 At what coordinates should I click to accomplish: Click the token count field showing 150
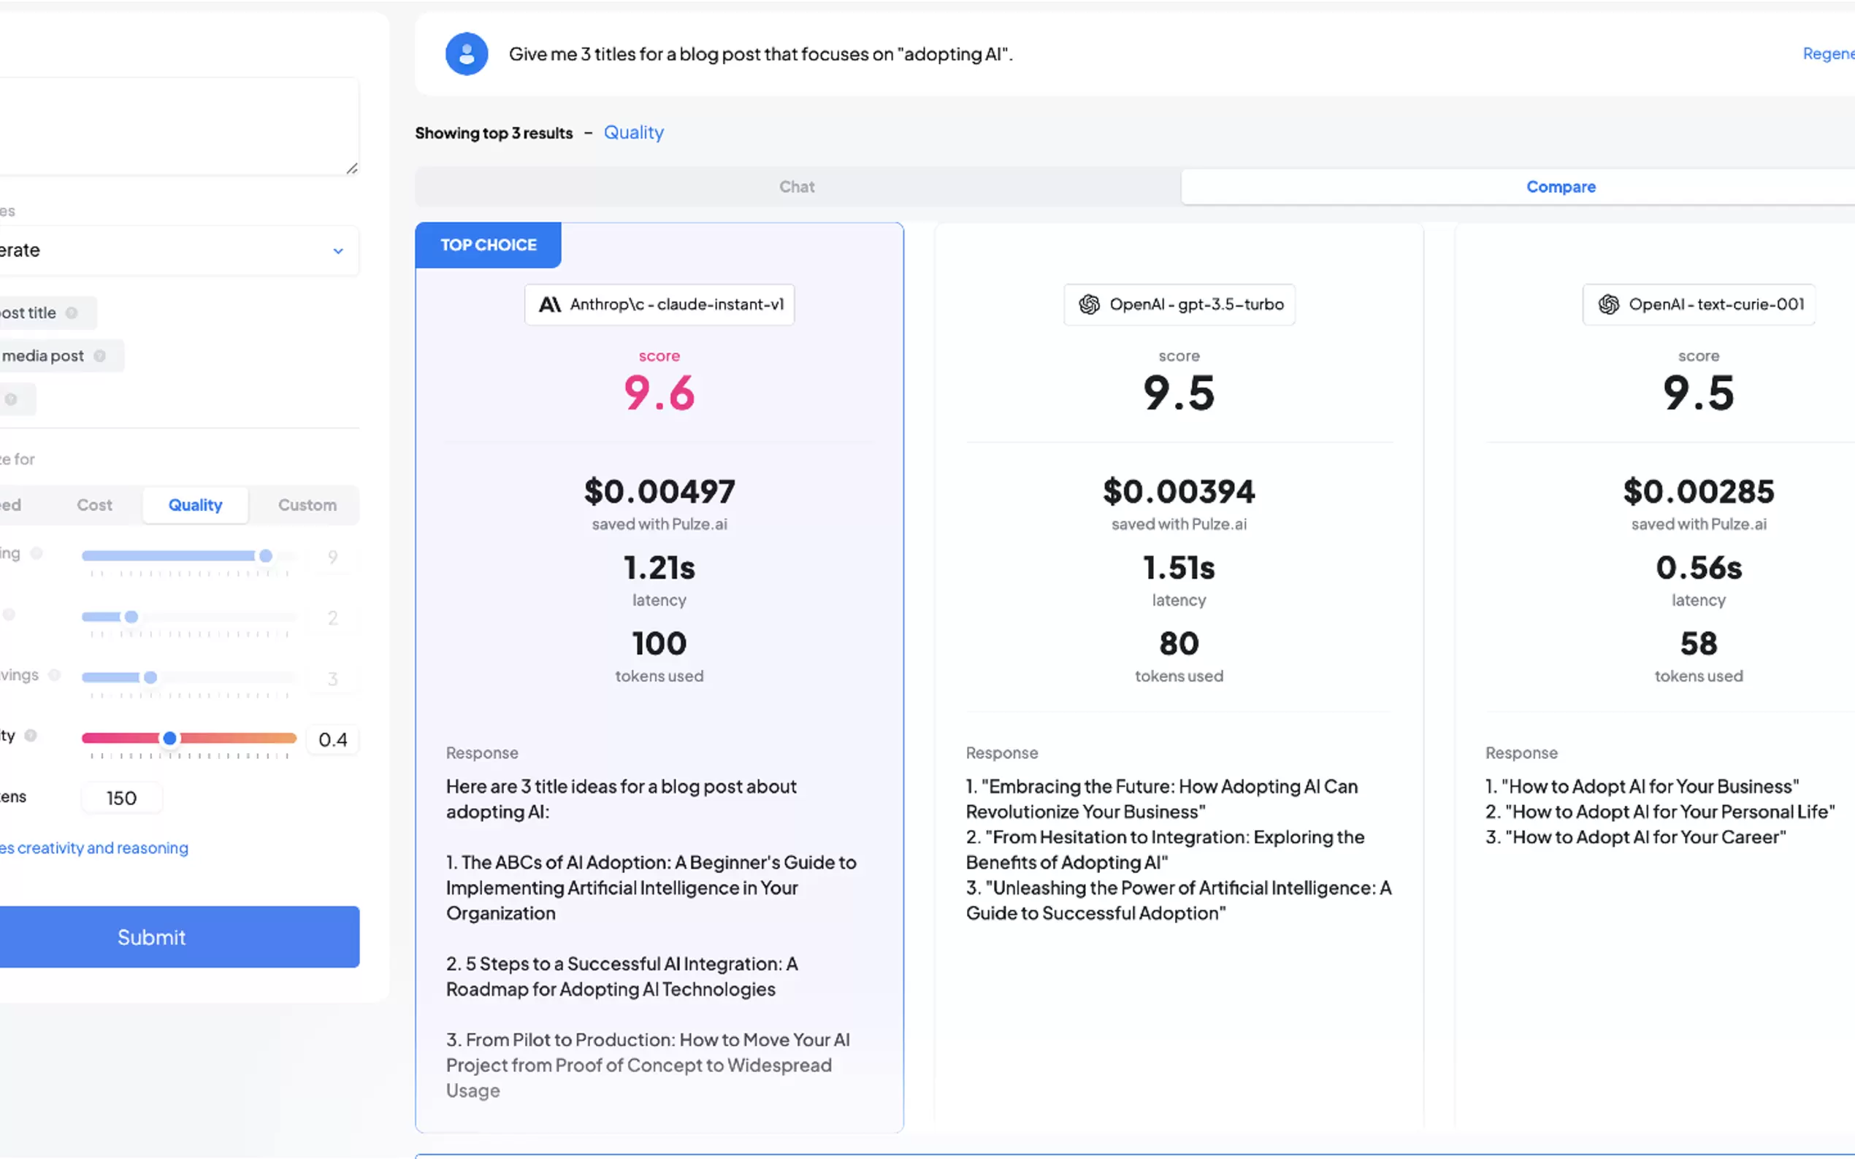coord(121,798)
